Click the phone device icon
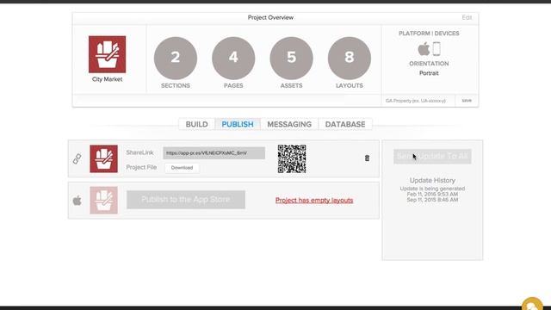Screen dimensions: 551x310 point(436,49)
